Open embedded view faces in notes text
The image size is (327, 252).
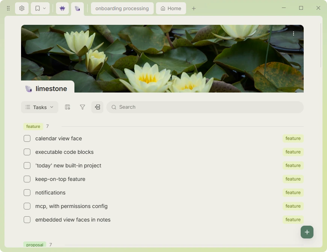click(73, 220)
